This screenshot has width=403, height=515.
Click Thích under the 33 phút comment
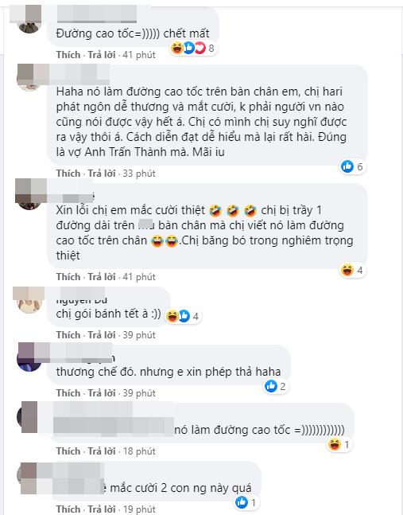click(x=68, y=174)
